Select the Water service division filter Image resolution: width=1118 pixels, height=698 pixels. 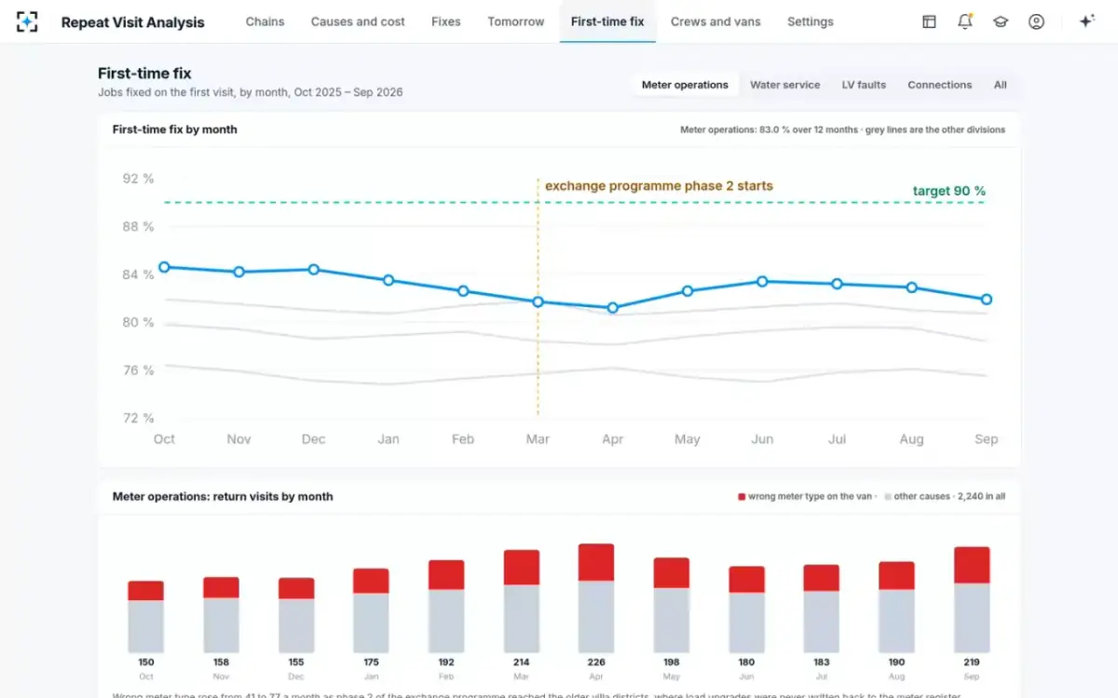click(785, 85)
